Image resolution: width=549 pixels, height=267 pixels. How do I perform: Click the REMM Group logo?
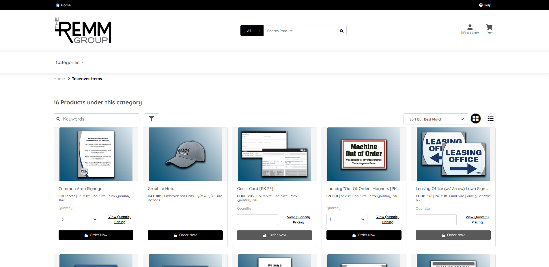point(83,31)
